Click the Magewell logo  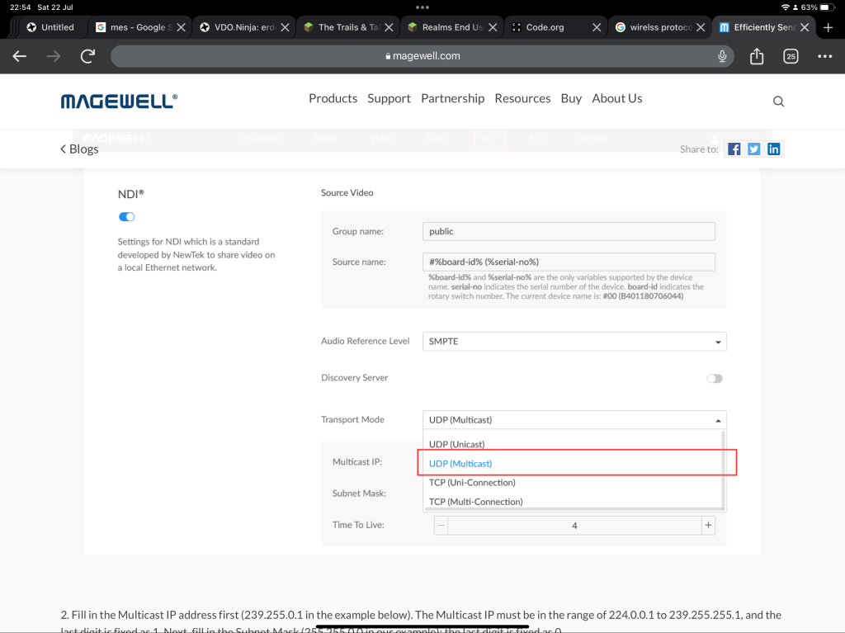tap(119, 101)
